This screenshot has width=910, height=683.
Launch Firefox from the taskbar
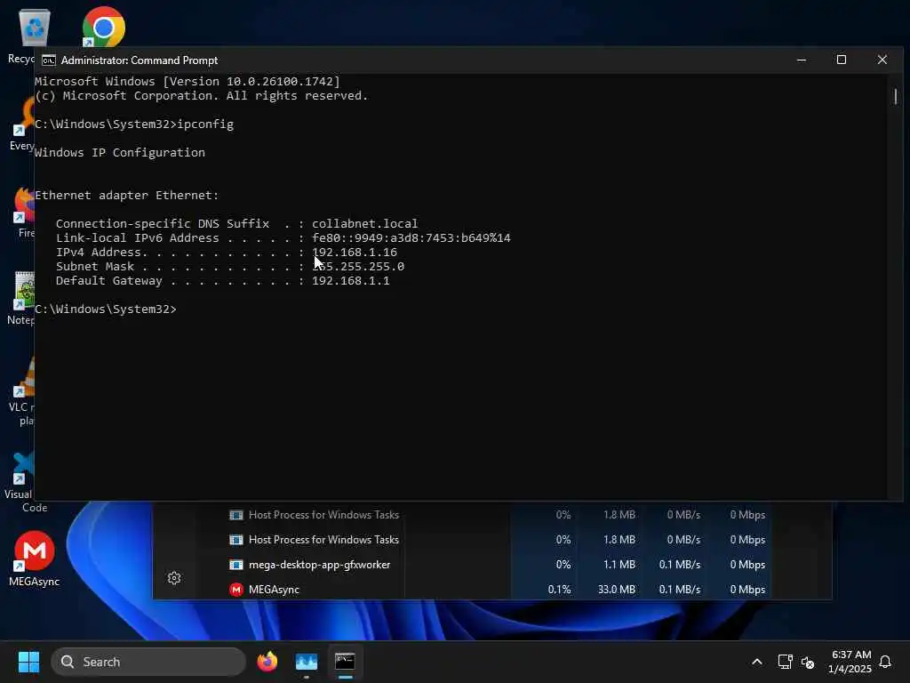pyautogui.click(x=267, y=662)
